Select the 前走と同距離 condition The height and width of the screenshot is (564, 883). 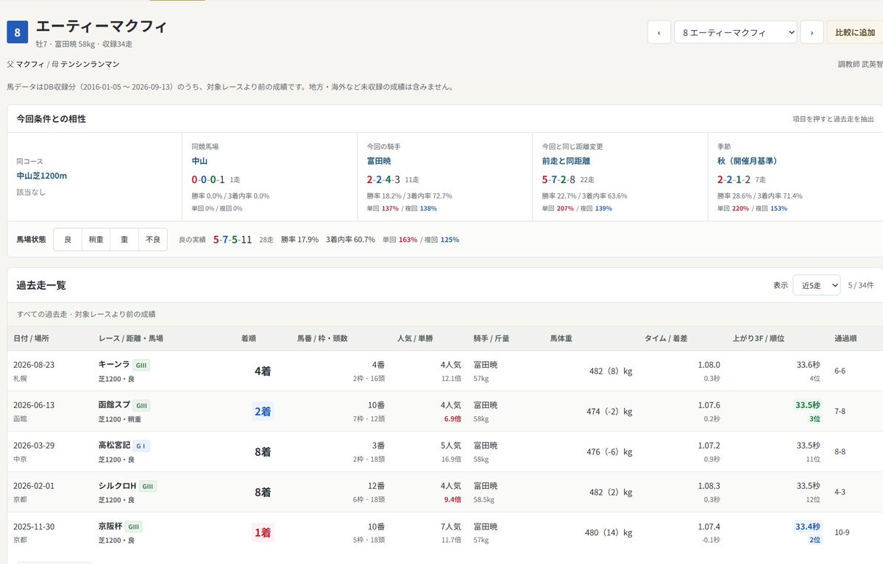567,160
